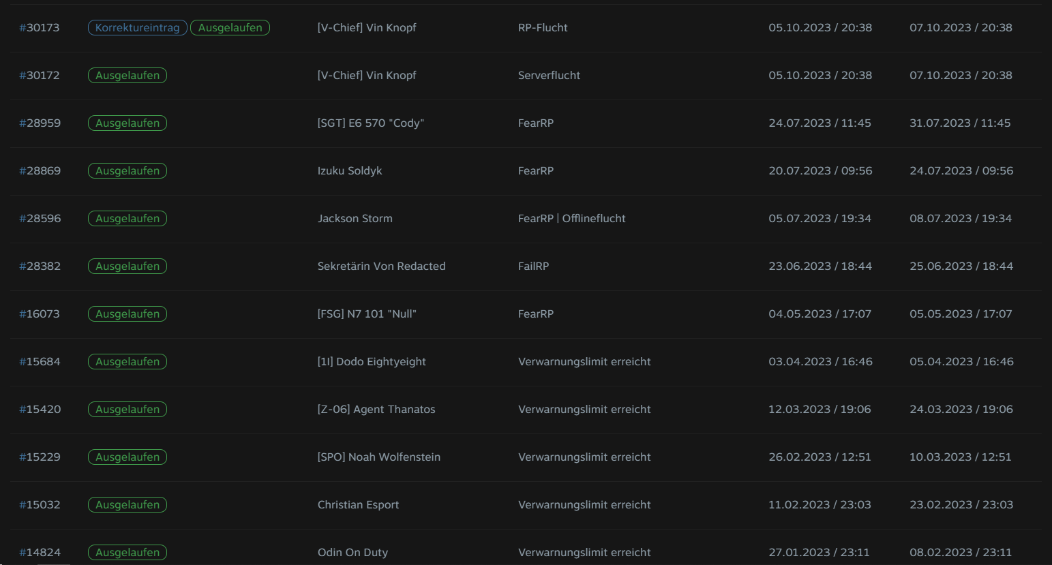
Task: Open entry #15229
Action: (x=40, y=457)
